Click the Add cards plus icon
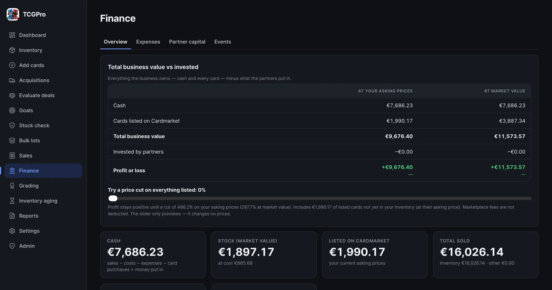Image resolution: width=552 pixels, height=290 pixels. point(12,65)
